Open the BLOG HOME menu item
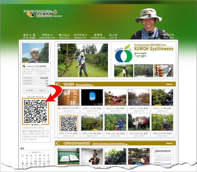The height and width of the screenshot is (172, 197). point(29,36)
